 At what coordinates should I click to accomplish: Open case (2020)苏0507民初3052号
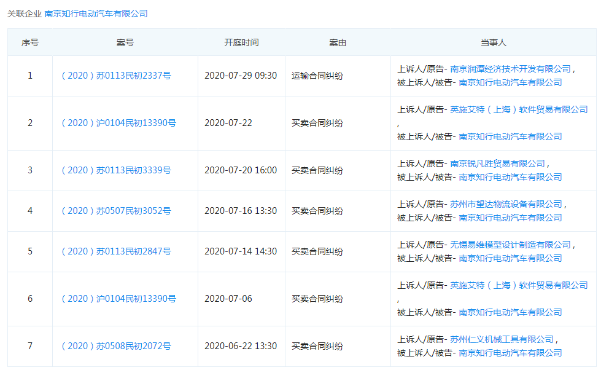tap(116, 211)
